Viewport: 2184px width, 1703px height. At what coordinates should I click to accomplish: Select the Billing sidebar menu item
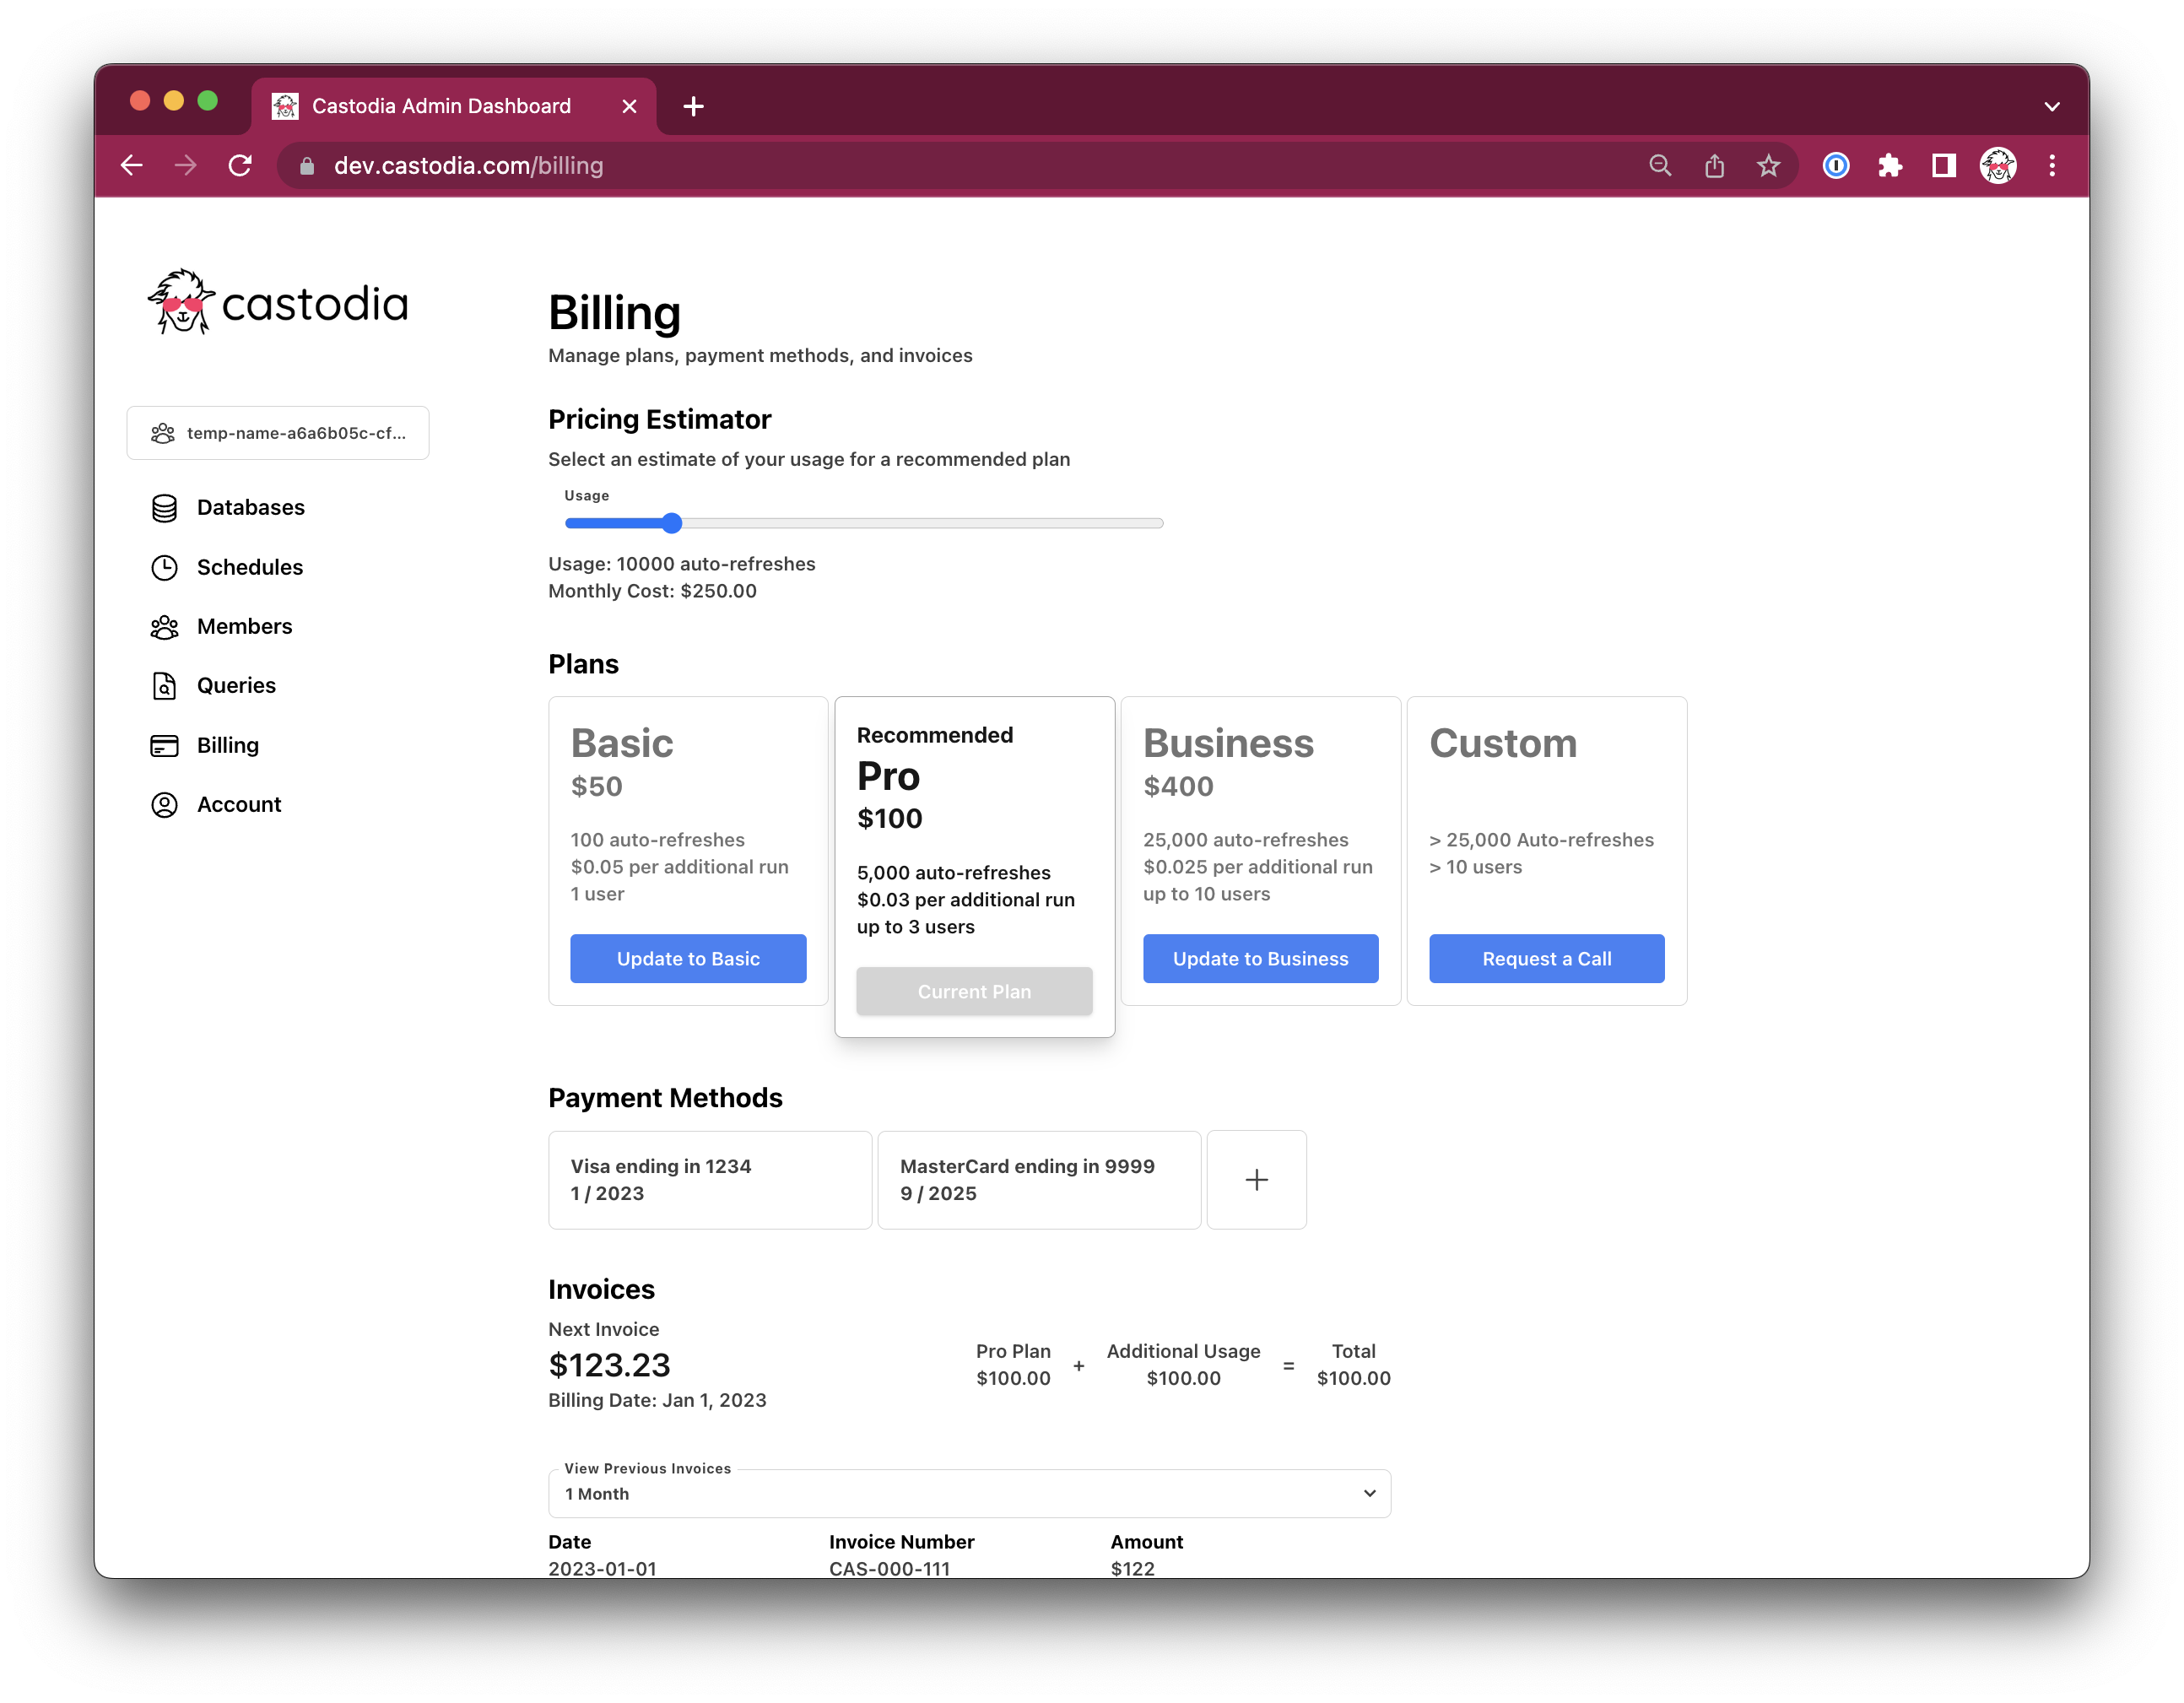click(x=227, y=745)
